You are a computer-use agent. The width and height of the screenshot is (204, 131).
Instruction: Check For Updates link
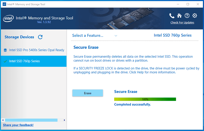pyautogui.click(x=182, y=23)
